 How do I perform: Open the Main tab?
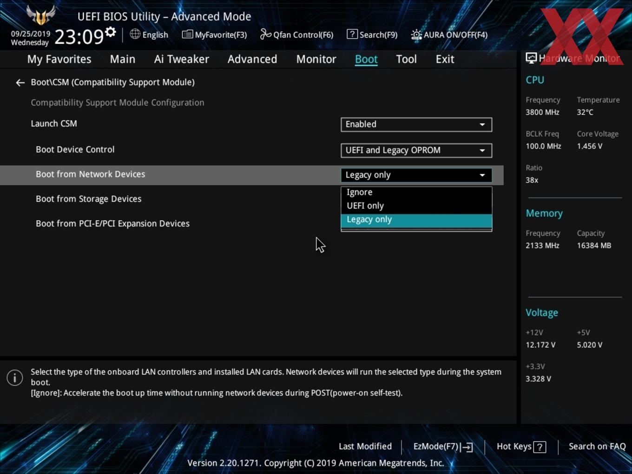click(123, 59)
